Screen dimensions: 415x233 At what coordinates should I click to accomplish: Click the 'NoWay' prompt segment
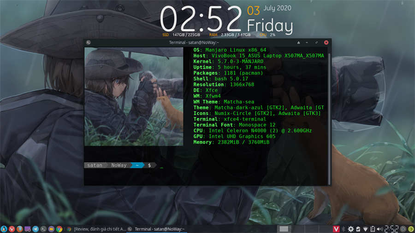(x=119, y=165)
